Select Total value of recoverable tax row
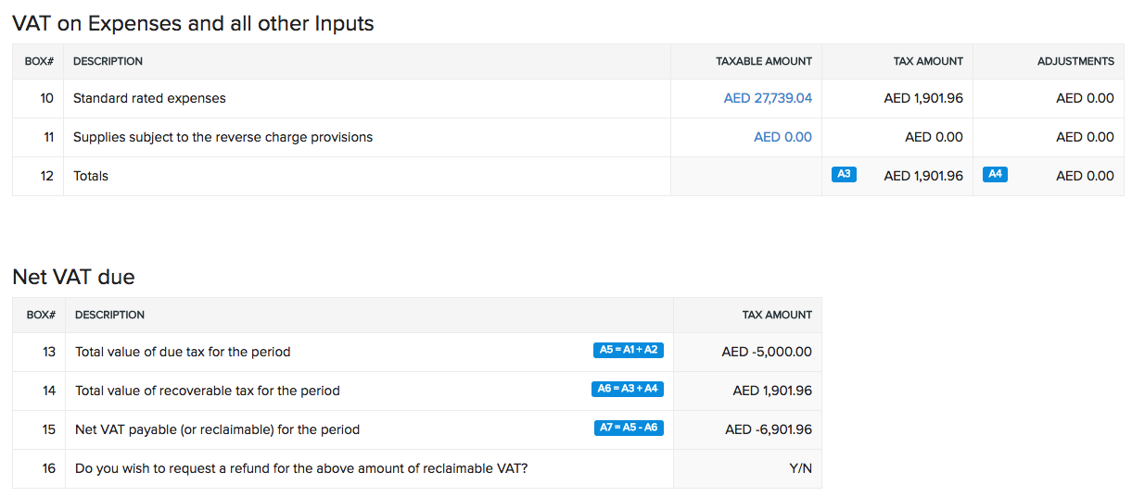The width and height of the screenshot is (1132, 497). coord(208,391)
